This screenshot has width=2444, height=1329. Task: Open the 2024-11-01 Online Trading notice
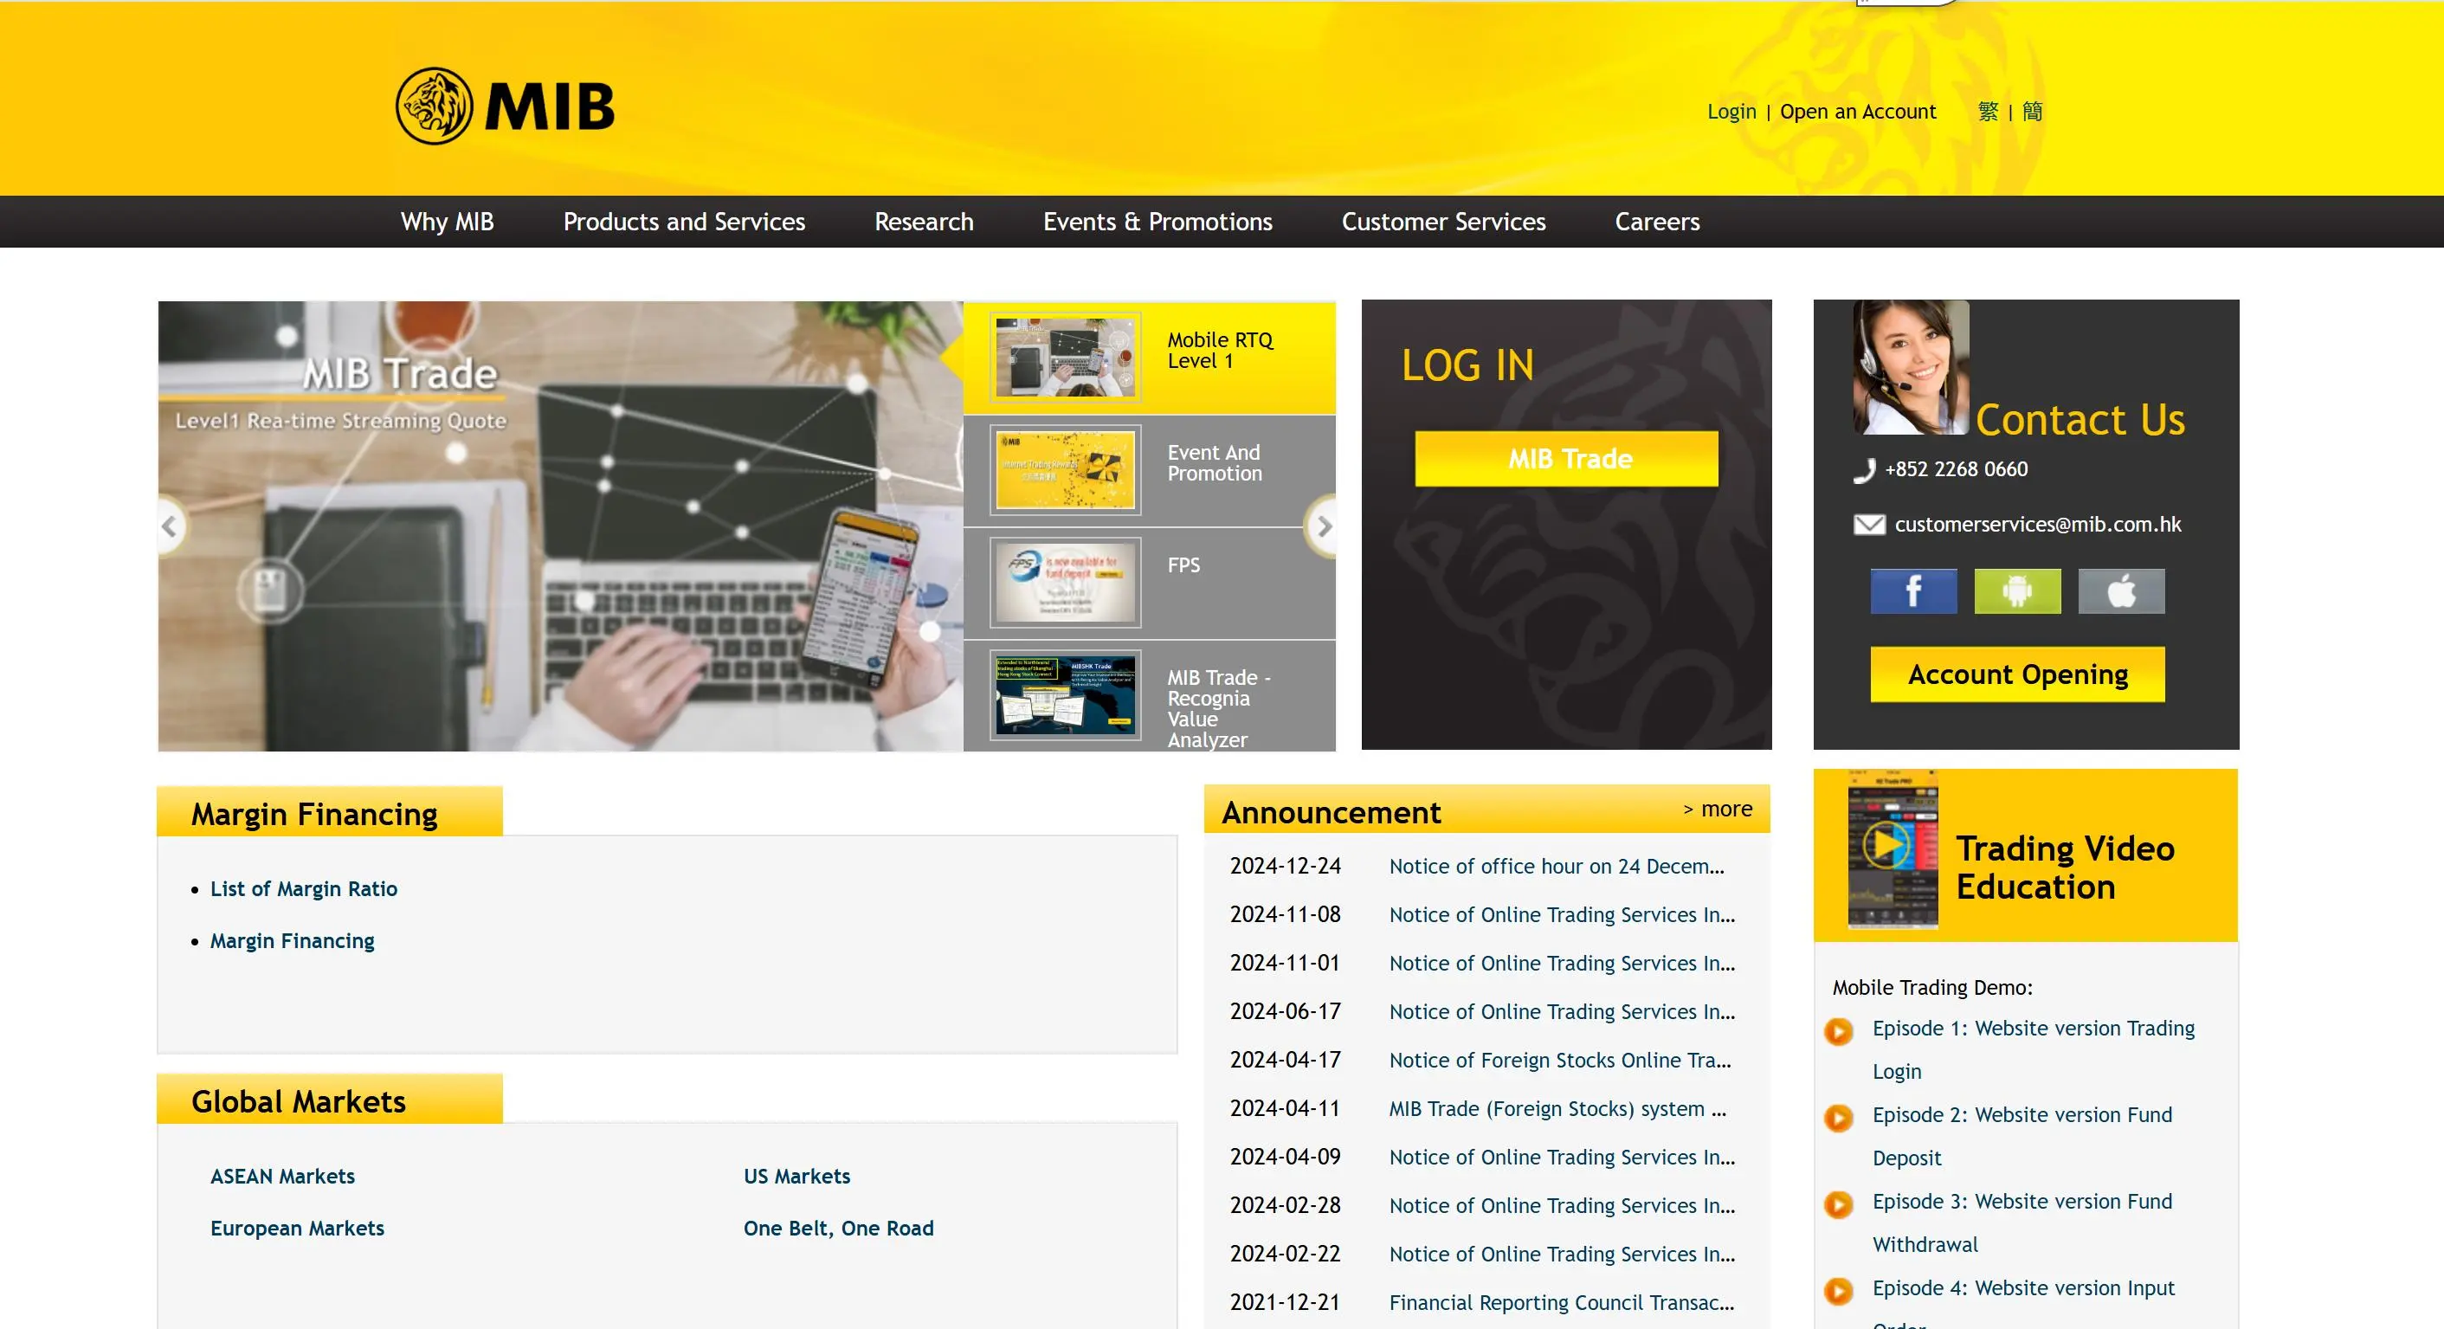pyautogui.click(x=1563, y=963)
